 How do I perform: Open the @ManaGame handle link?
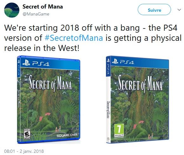tap(36, 14)
